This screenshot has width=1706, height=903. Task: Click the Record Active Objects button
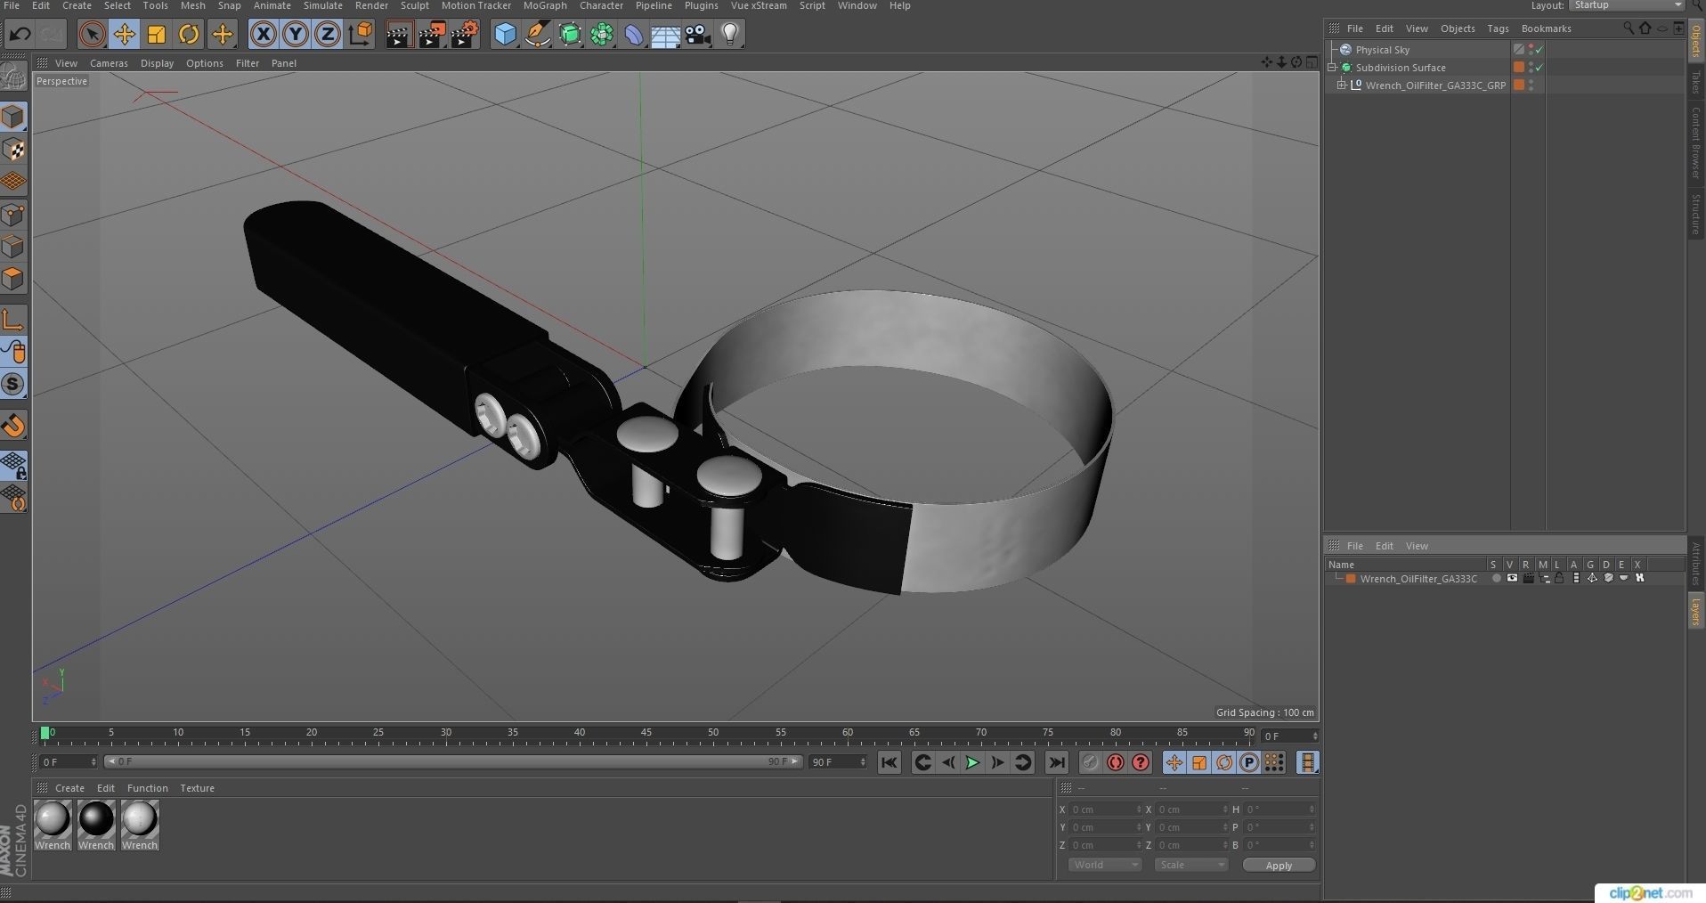coord(1090,762)
